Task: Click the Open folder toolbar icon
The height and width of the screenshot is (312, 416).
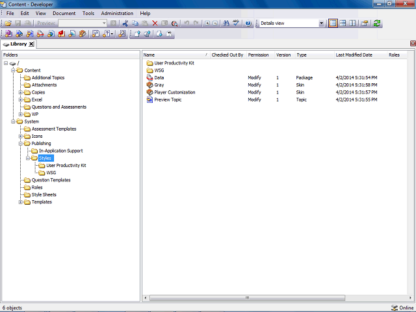Action: (8, 23)
